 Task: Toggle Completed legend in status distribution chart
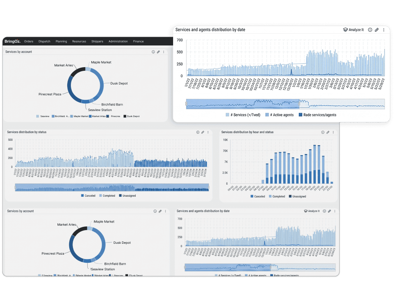click(108, 196)
